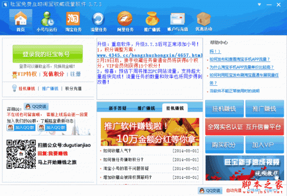Open help link 为什么淘宝手机APP流量单价比较高?

click(x=242, y=67)
